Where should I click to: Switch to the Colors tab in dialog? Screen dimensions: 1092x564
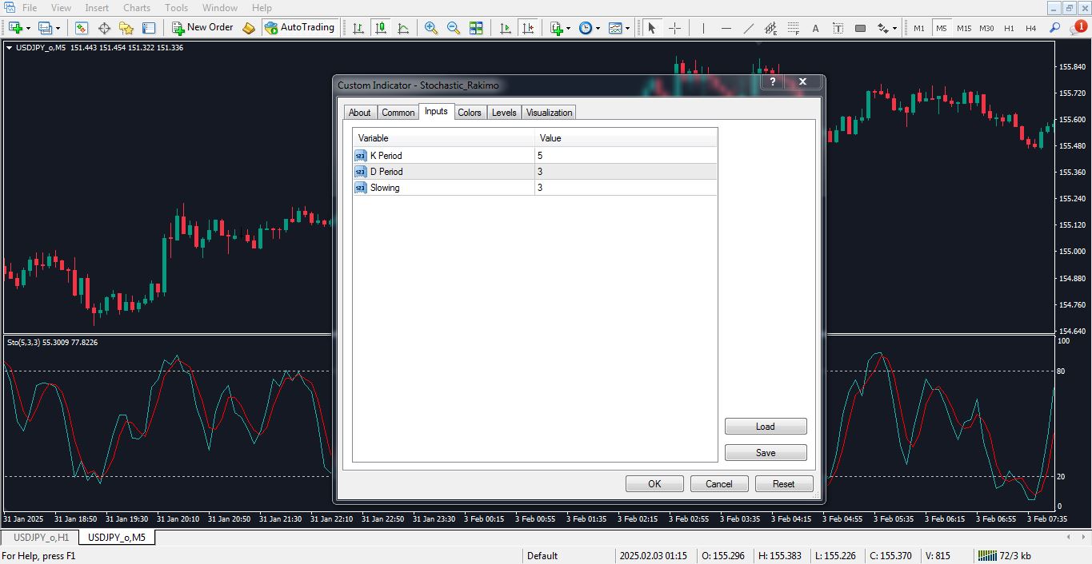point(470,113)
